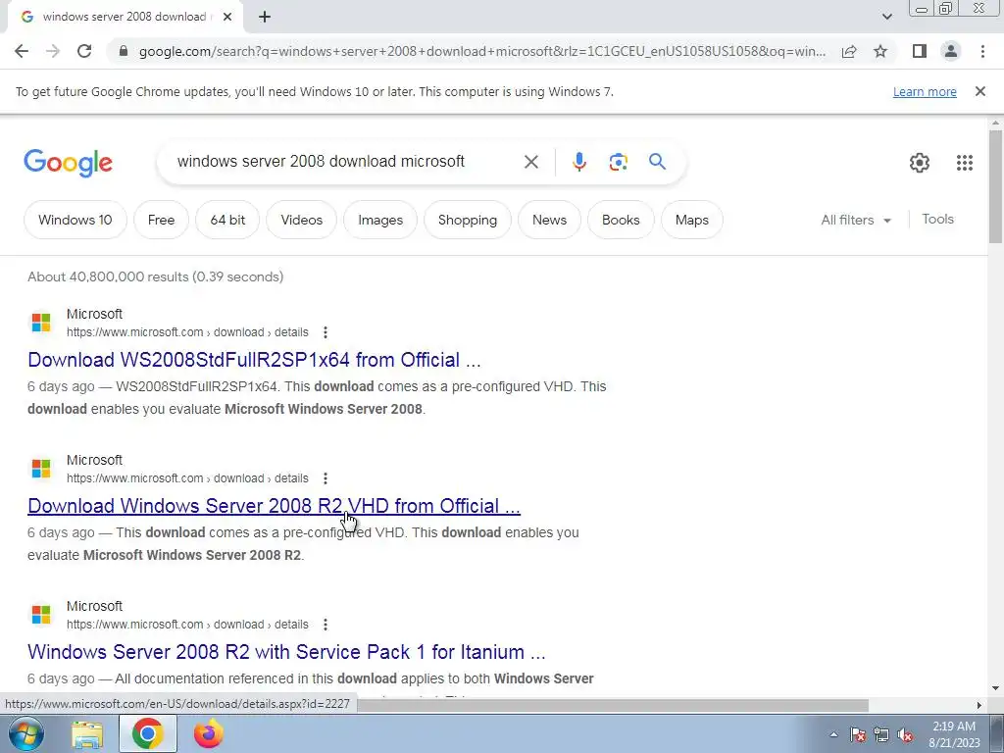Image resolution: width=1004 pixels, height=753 pixels.
Task: Click Microsoft favicon of Itanium result
Action: [x=41, y=614]
